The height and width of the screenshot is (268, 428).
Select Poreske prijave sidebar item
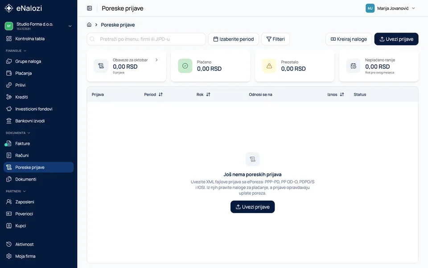pyautogui.click(x=38, y=167)
